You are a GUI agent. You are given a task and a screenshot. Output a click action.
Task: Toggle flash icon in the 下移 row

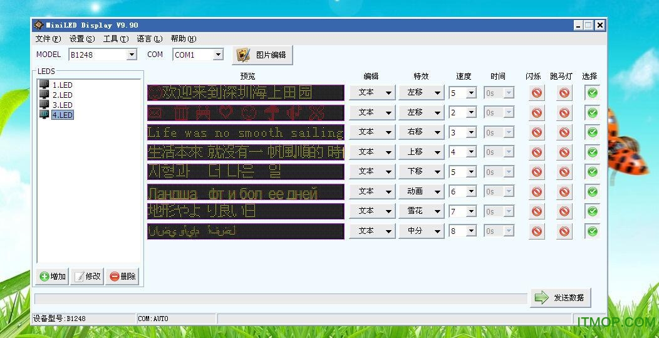(536, 172)
